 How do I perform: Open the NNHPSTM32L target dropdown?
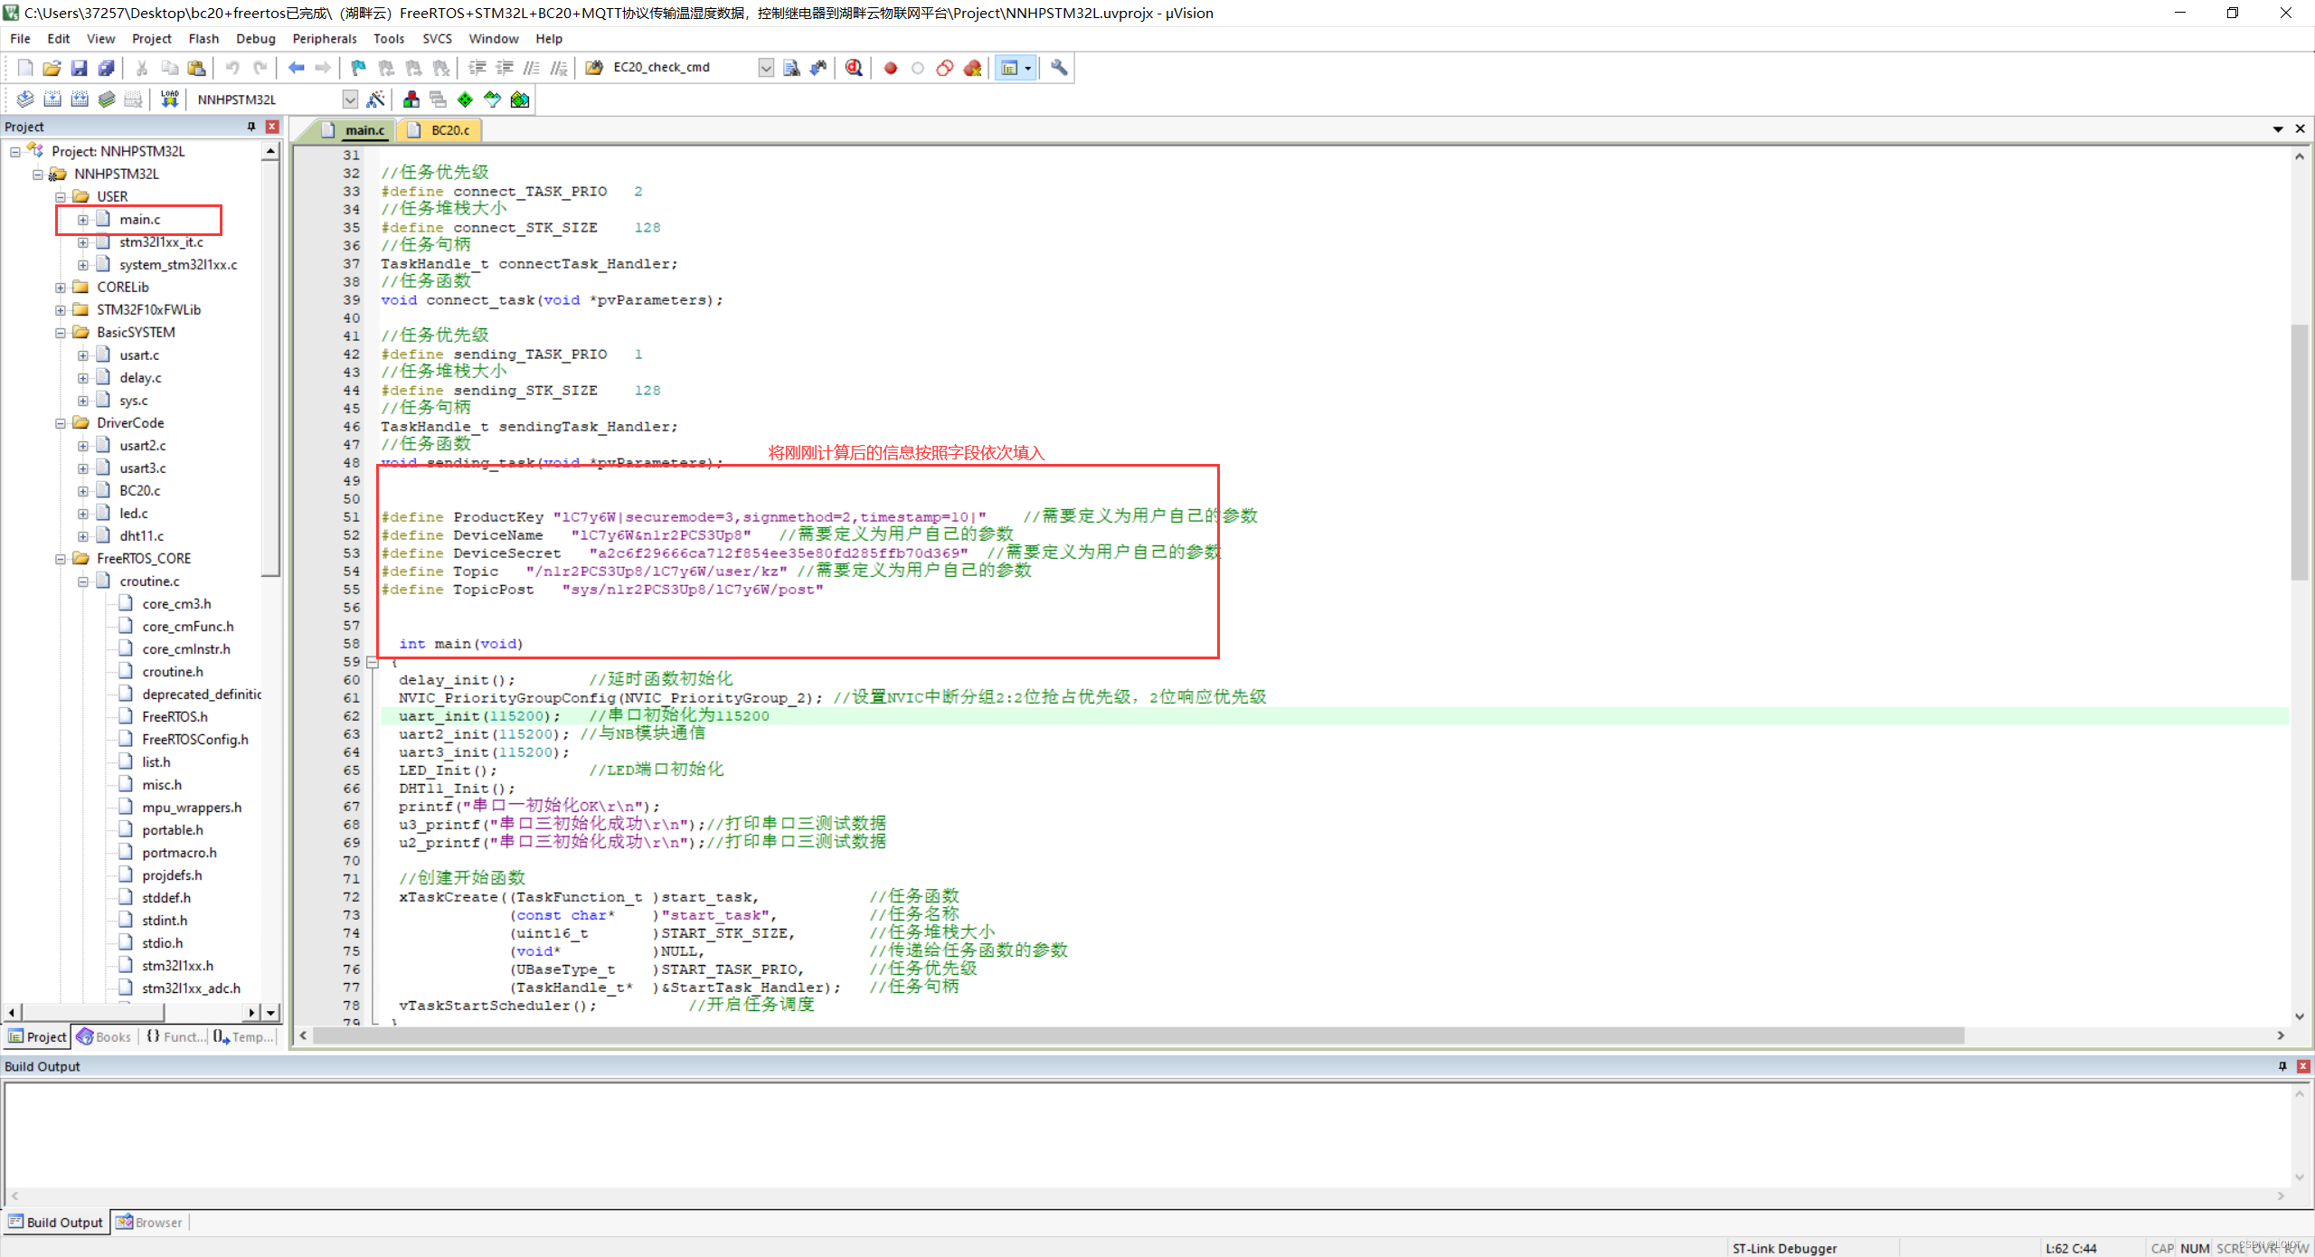point(350,99)
